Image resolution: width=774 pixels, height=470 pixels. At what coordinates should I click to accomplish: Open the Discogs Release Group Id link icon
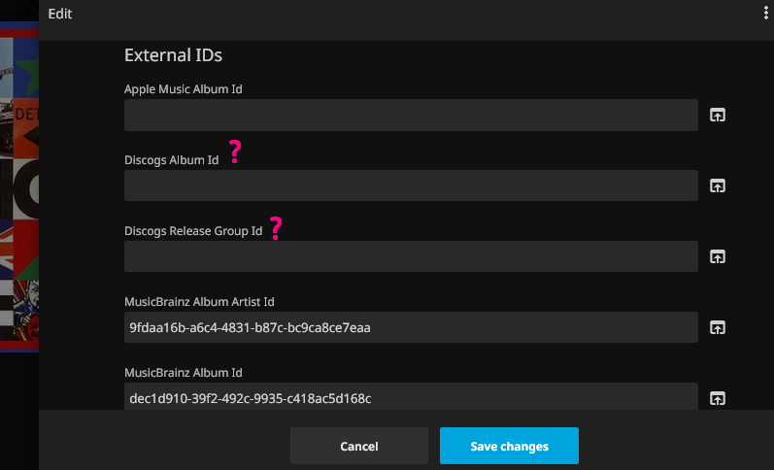click(x=717, y=257)
